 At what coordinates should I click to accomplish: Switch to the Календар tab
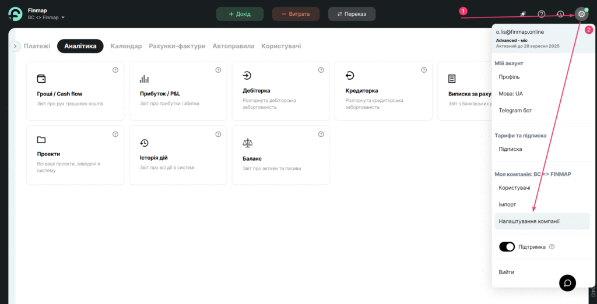[x=126, y=46]
